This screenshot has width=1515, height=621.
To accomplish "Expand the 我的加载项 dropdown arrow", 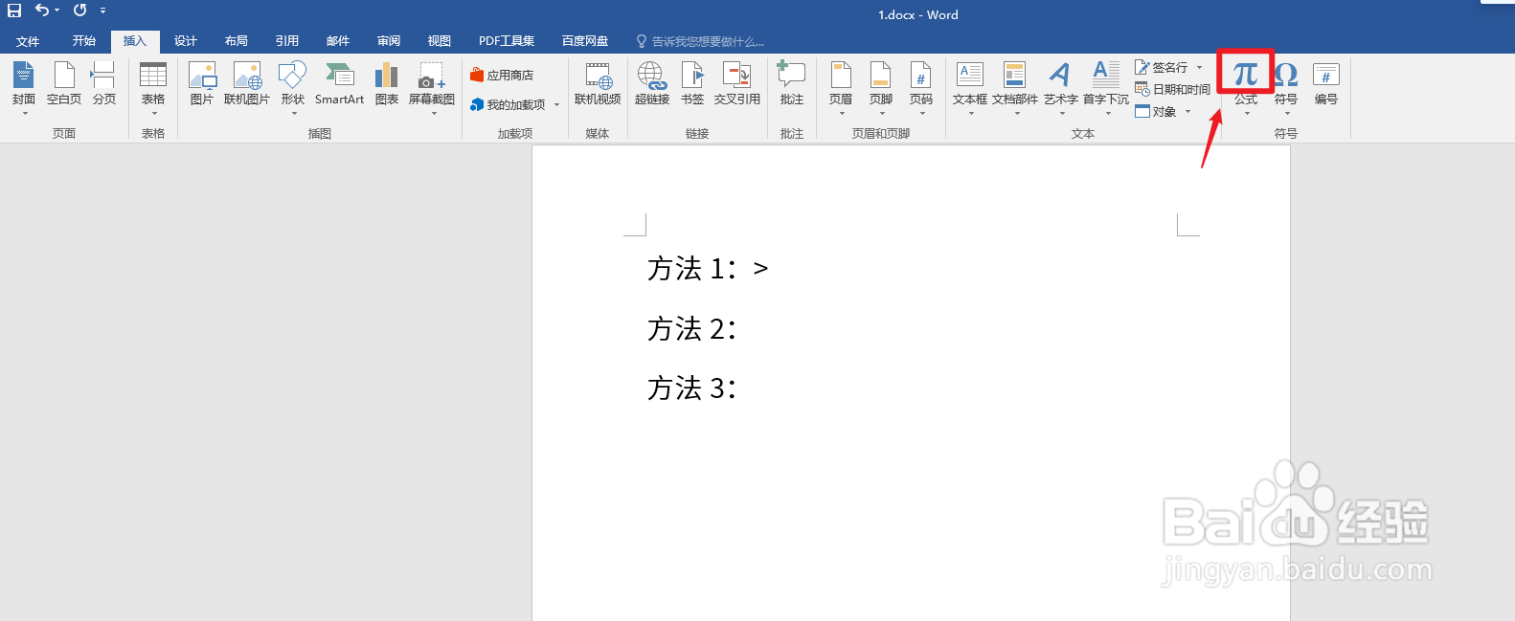I will coord(556,105).
